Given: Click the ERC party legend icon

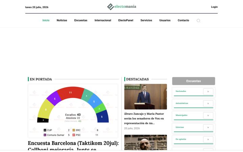Looking at the screenshot, I should click(74, 130).
